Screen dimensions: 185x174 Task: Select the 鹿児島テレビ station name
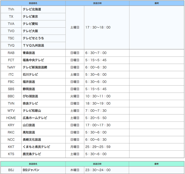pos(32,154)
